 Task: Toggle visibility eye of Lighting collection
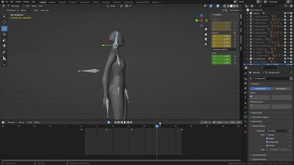pos(288,13)
